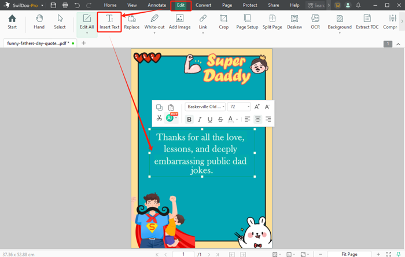Click Add Image tool

tap(180, 22)
